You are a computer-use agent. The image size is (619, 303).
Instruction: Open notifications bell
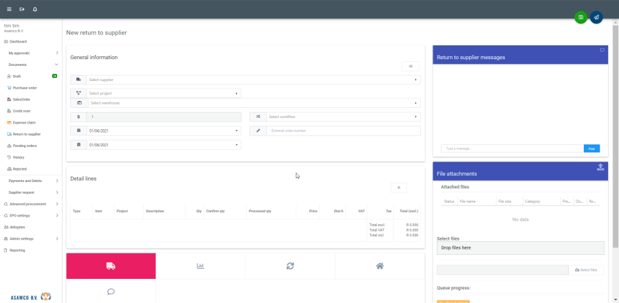35,9
